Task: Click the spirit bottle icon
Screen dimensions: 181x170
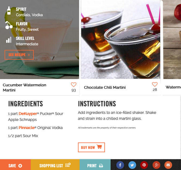Action: (x=9, y=11)
